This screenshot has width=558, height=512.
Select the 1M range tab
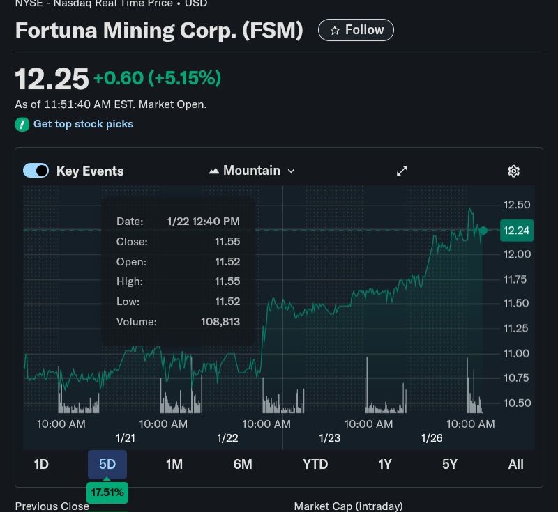tap(174, 465)
